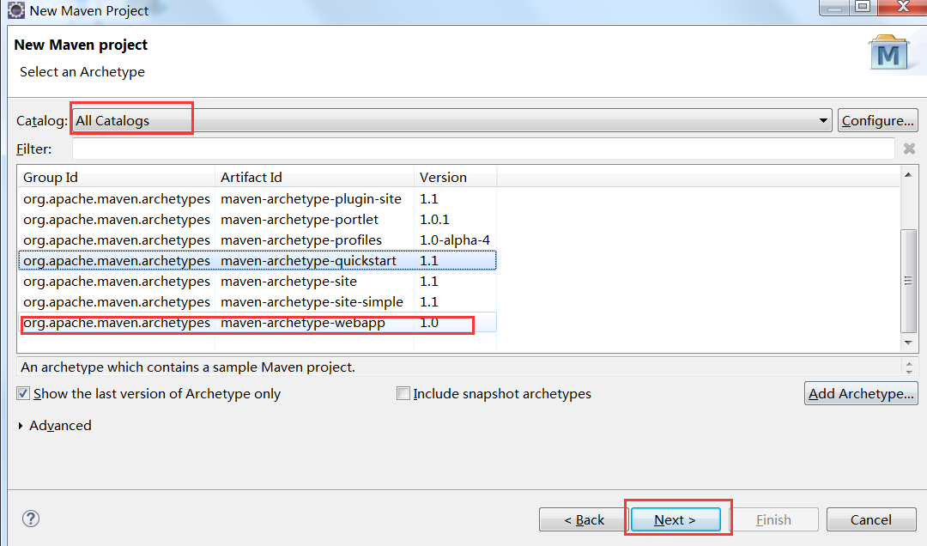The image size is (927, 546).
Task: Expand the Advanced section
Action: (21, 425)
